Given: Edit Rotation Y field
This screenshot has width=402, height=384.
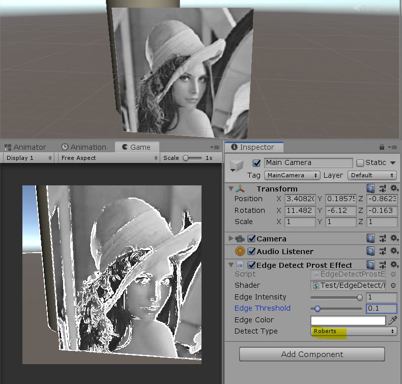Looking at the screenshot, I should (341, 211).
